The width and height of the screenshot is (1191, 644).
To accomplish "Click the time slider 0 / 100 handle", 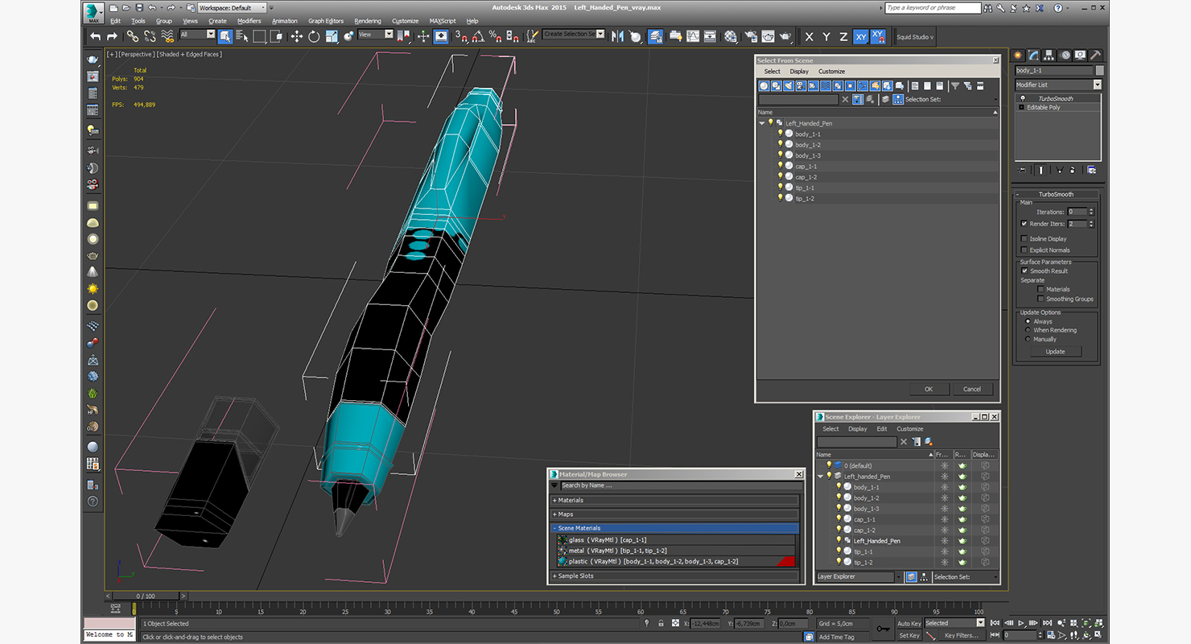I will click(x=146, y=596).
